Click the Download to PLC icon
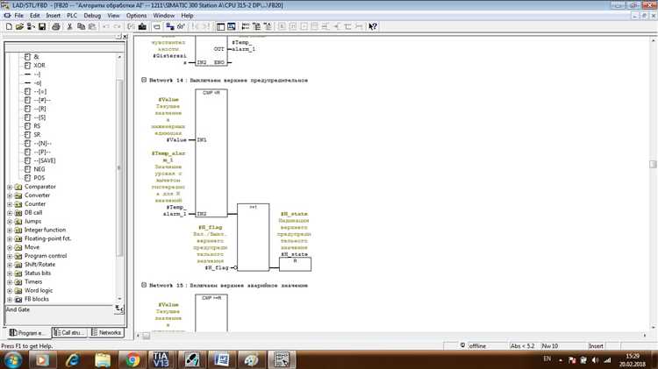Image resolution: width=658 pixels, height=369 pixels. coord(142,26)
